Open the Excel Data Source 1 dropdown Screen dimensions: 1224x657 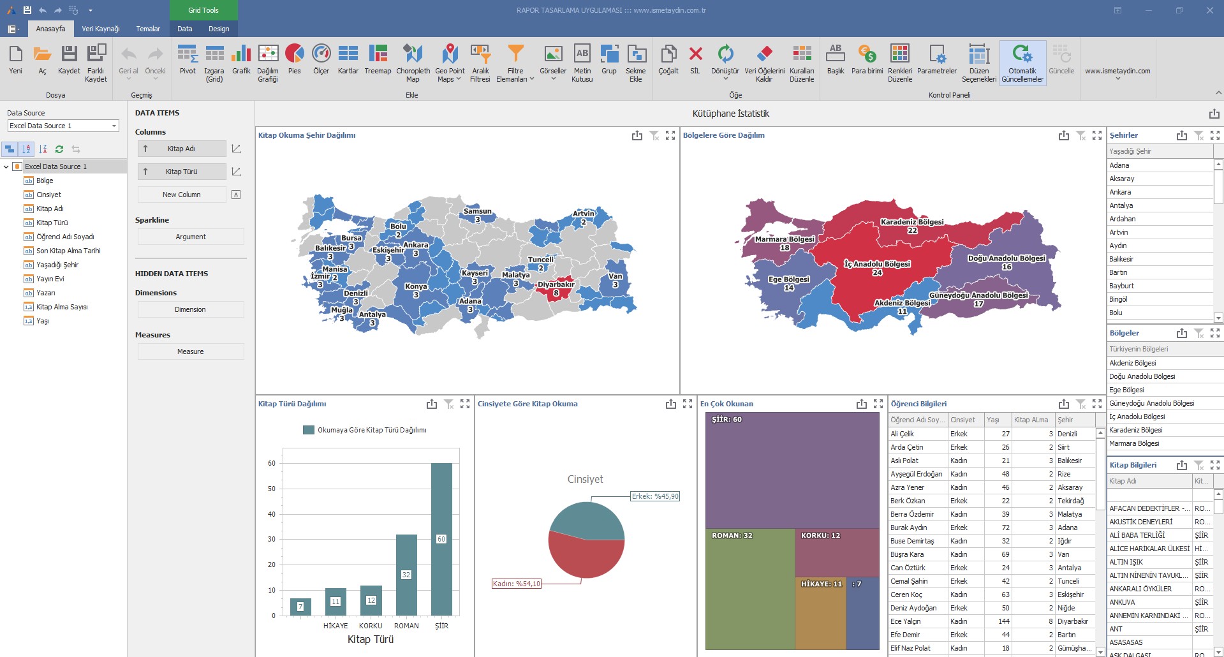(x=114, y=126)
